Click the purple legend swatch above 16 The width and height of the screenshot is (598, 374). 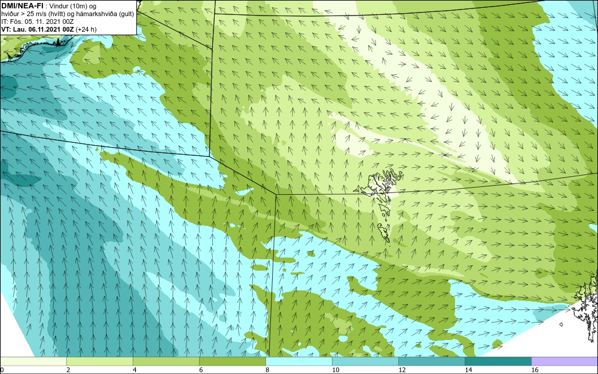tap(565, 361)
